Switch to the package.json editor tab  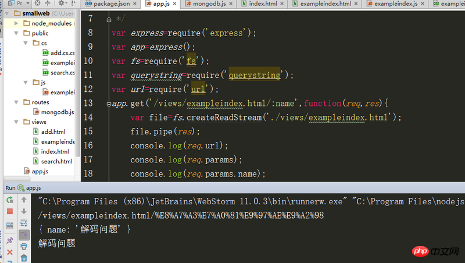[112, 3]
